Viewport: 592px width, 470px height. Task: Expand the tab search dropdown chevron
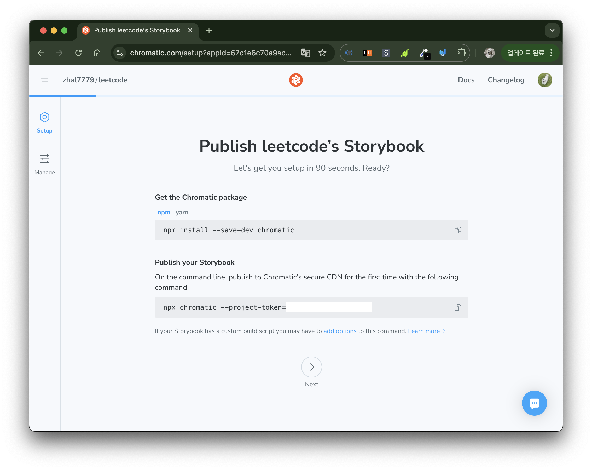[552, 30]
